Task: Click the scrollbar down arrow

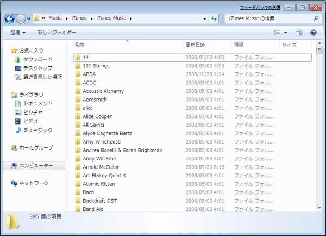Action: [x=319, y=208]
